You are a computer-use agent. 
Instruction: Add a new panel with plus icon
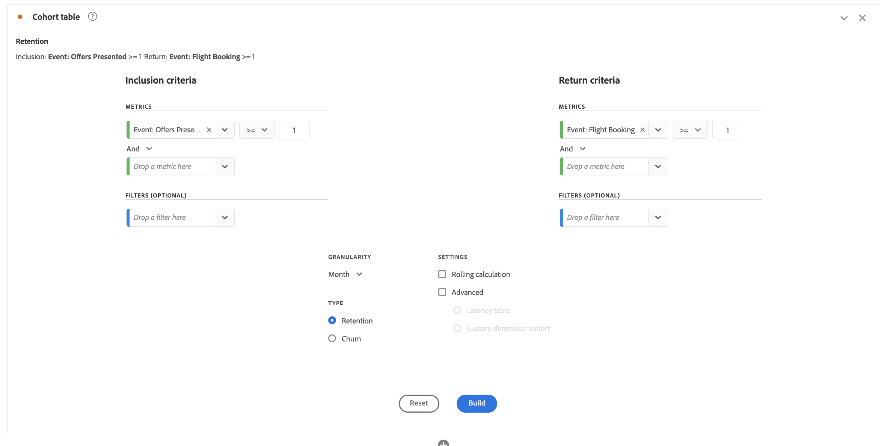pyautogui.click(x=443, y=443)
